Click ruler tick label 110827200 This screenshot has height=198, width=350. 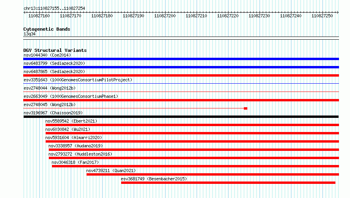coord(165,16)
